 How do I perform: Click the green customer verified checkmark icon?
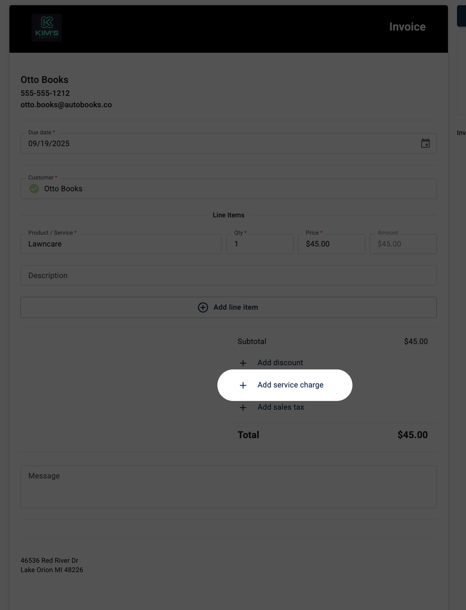pos(34,189)
